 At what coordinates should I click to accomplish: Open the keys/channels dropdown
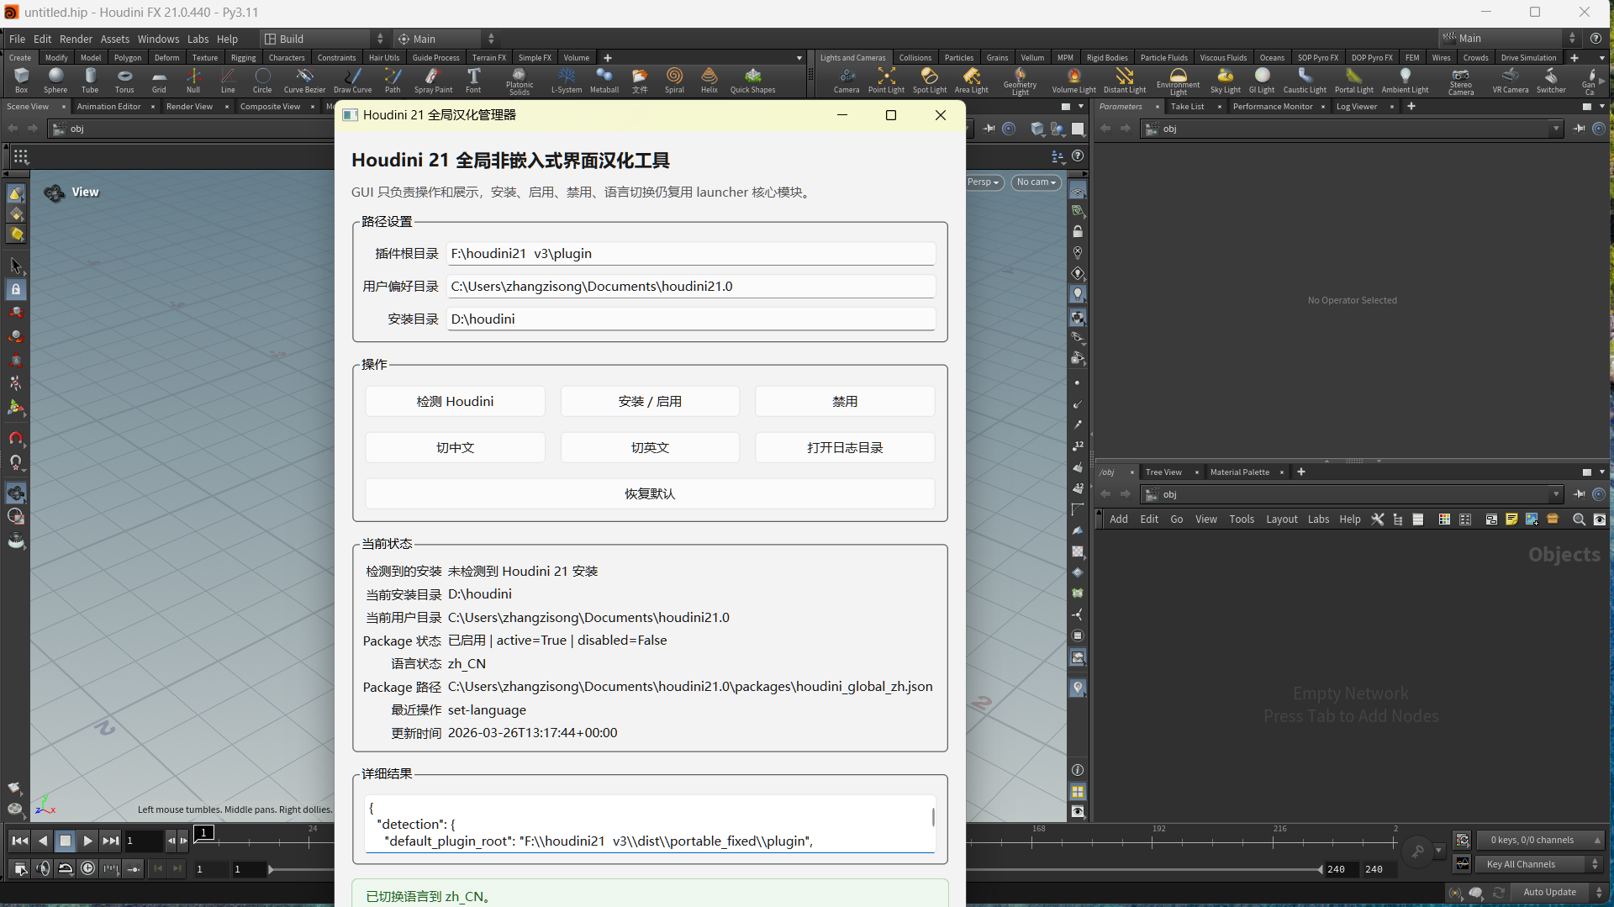click(x=1540, y=840)
